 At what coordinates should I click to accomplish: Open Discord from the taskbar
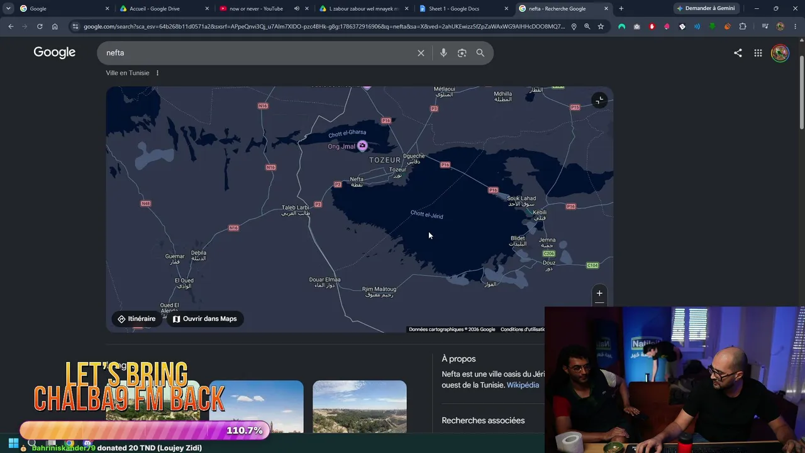[87, 443]
